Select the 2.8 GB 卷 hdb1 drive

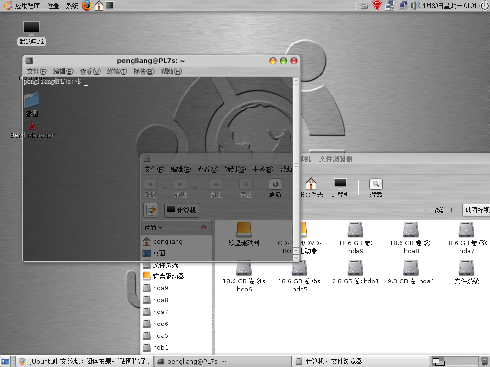356,272
